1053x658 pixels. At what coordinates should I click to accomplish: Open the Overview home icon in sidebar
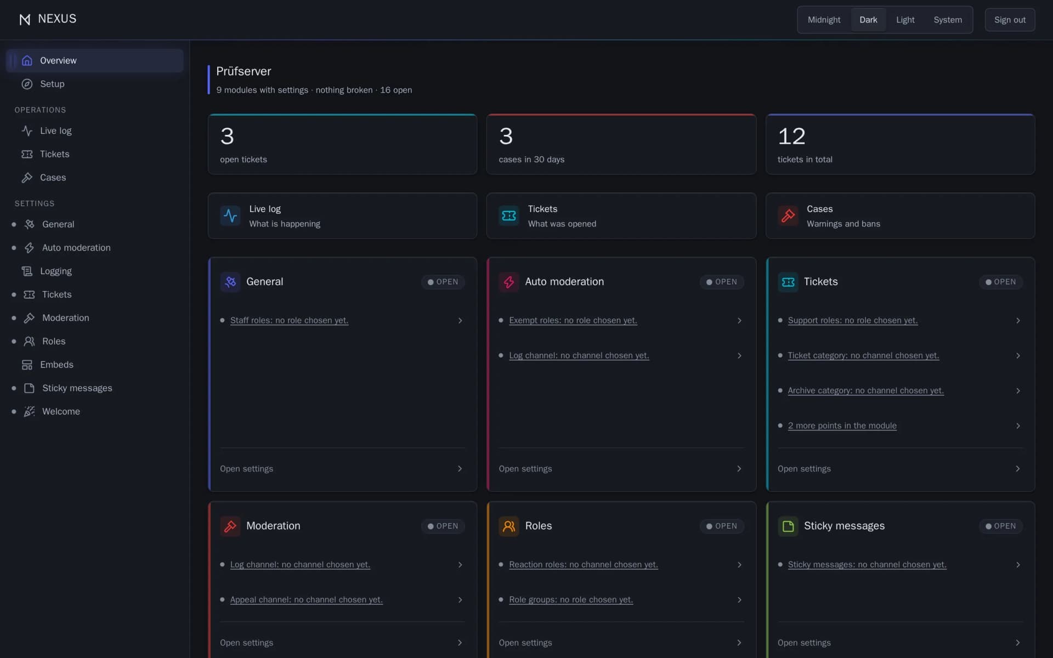[27, 60]
